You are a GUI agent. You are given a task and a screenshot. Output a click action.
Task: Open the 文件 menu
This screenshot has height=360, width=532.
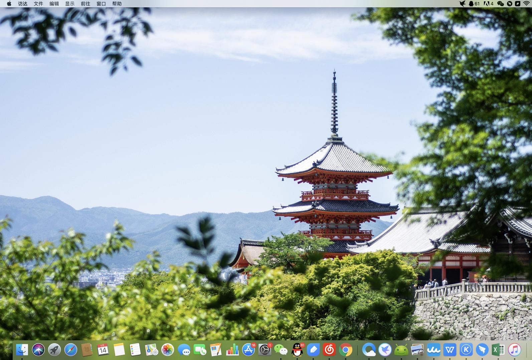(38, 4)
